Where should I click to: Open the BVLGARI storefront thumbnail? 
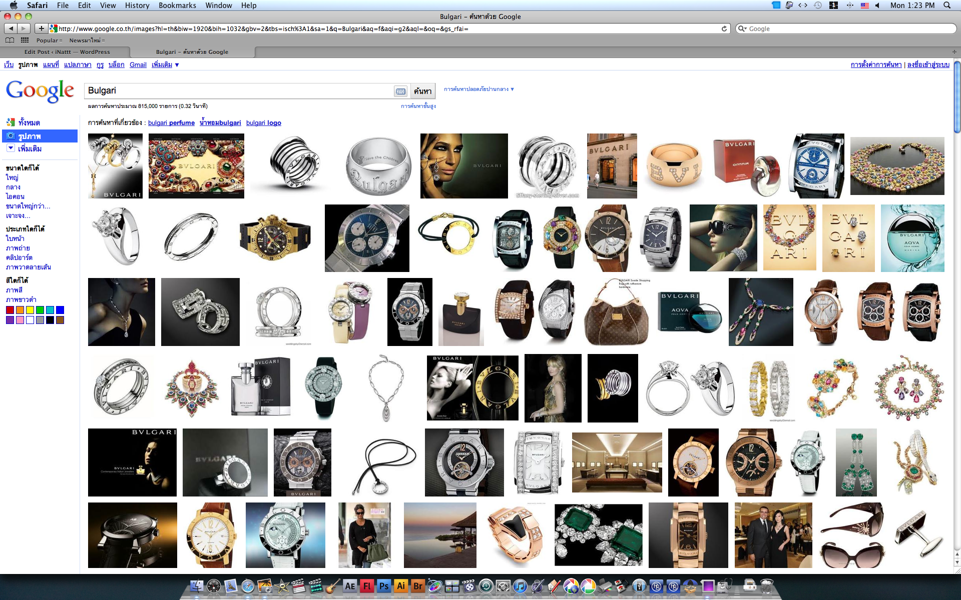pyautogui.click(x=612, y=166)
